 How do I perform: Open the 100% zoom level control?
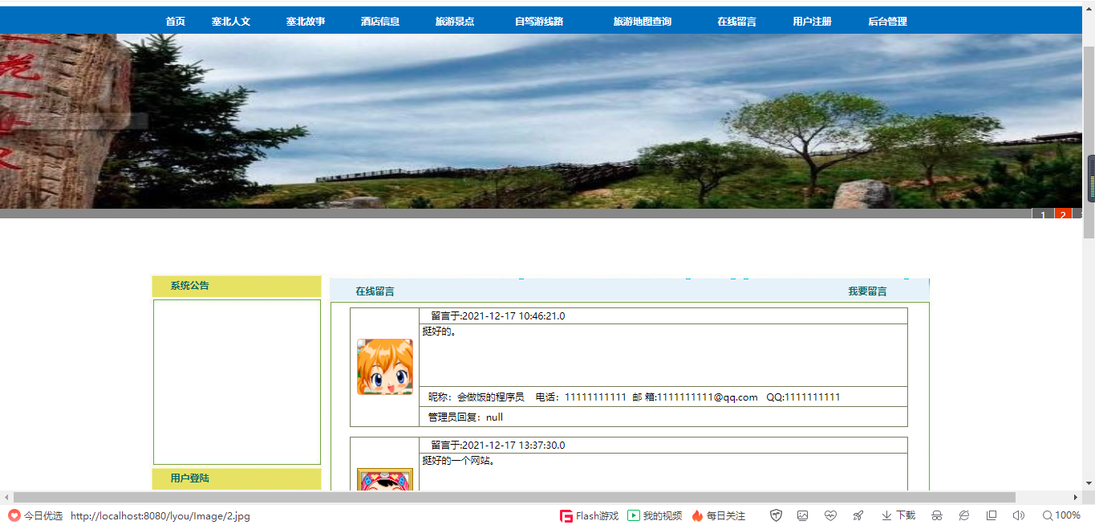click(x=1061, y=515)
